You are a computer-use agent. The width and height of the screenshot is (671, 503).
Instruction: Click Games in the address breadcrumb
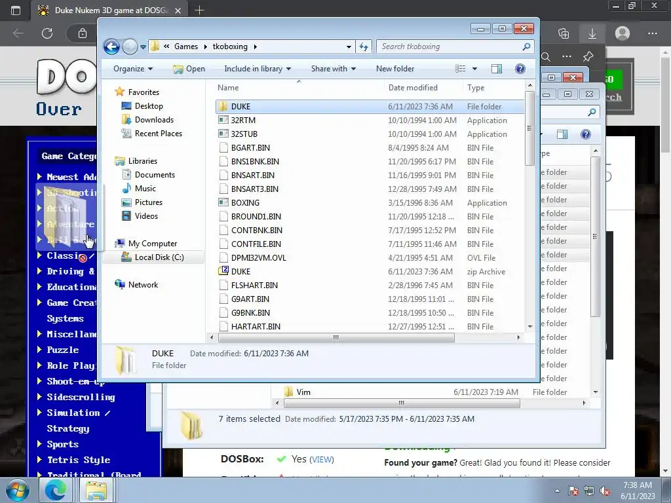pos(185,47)
